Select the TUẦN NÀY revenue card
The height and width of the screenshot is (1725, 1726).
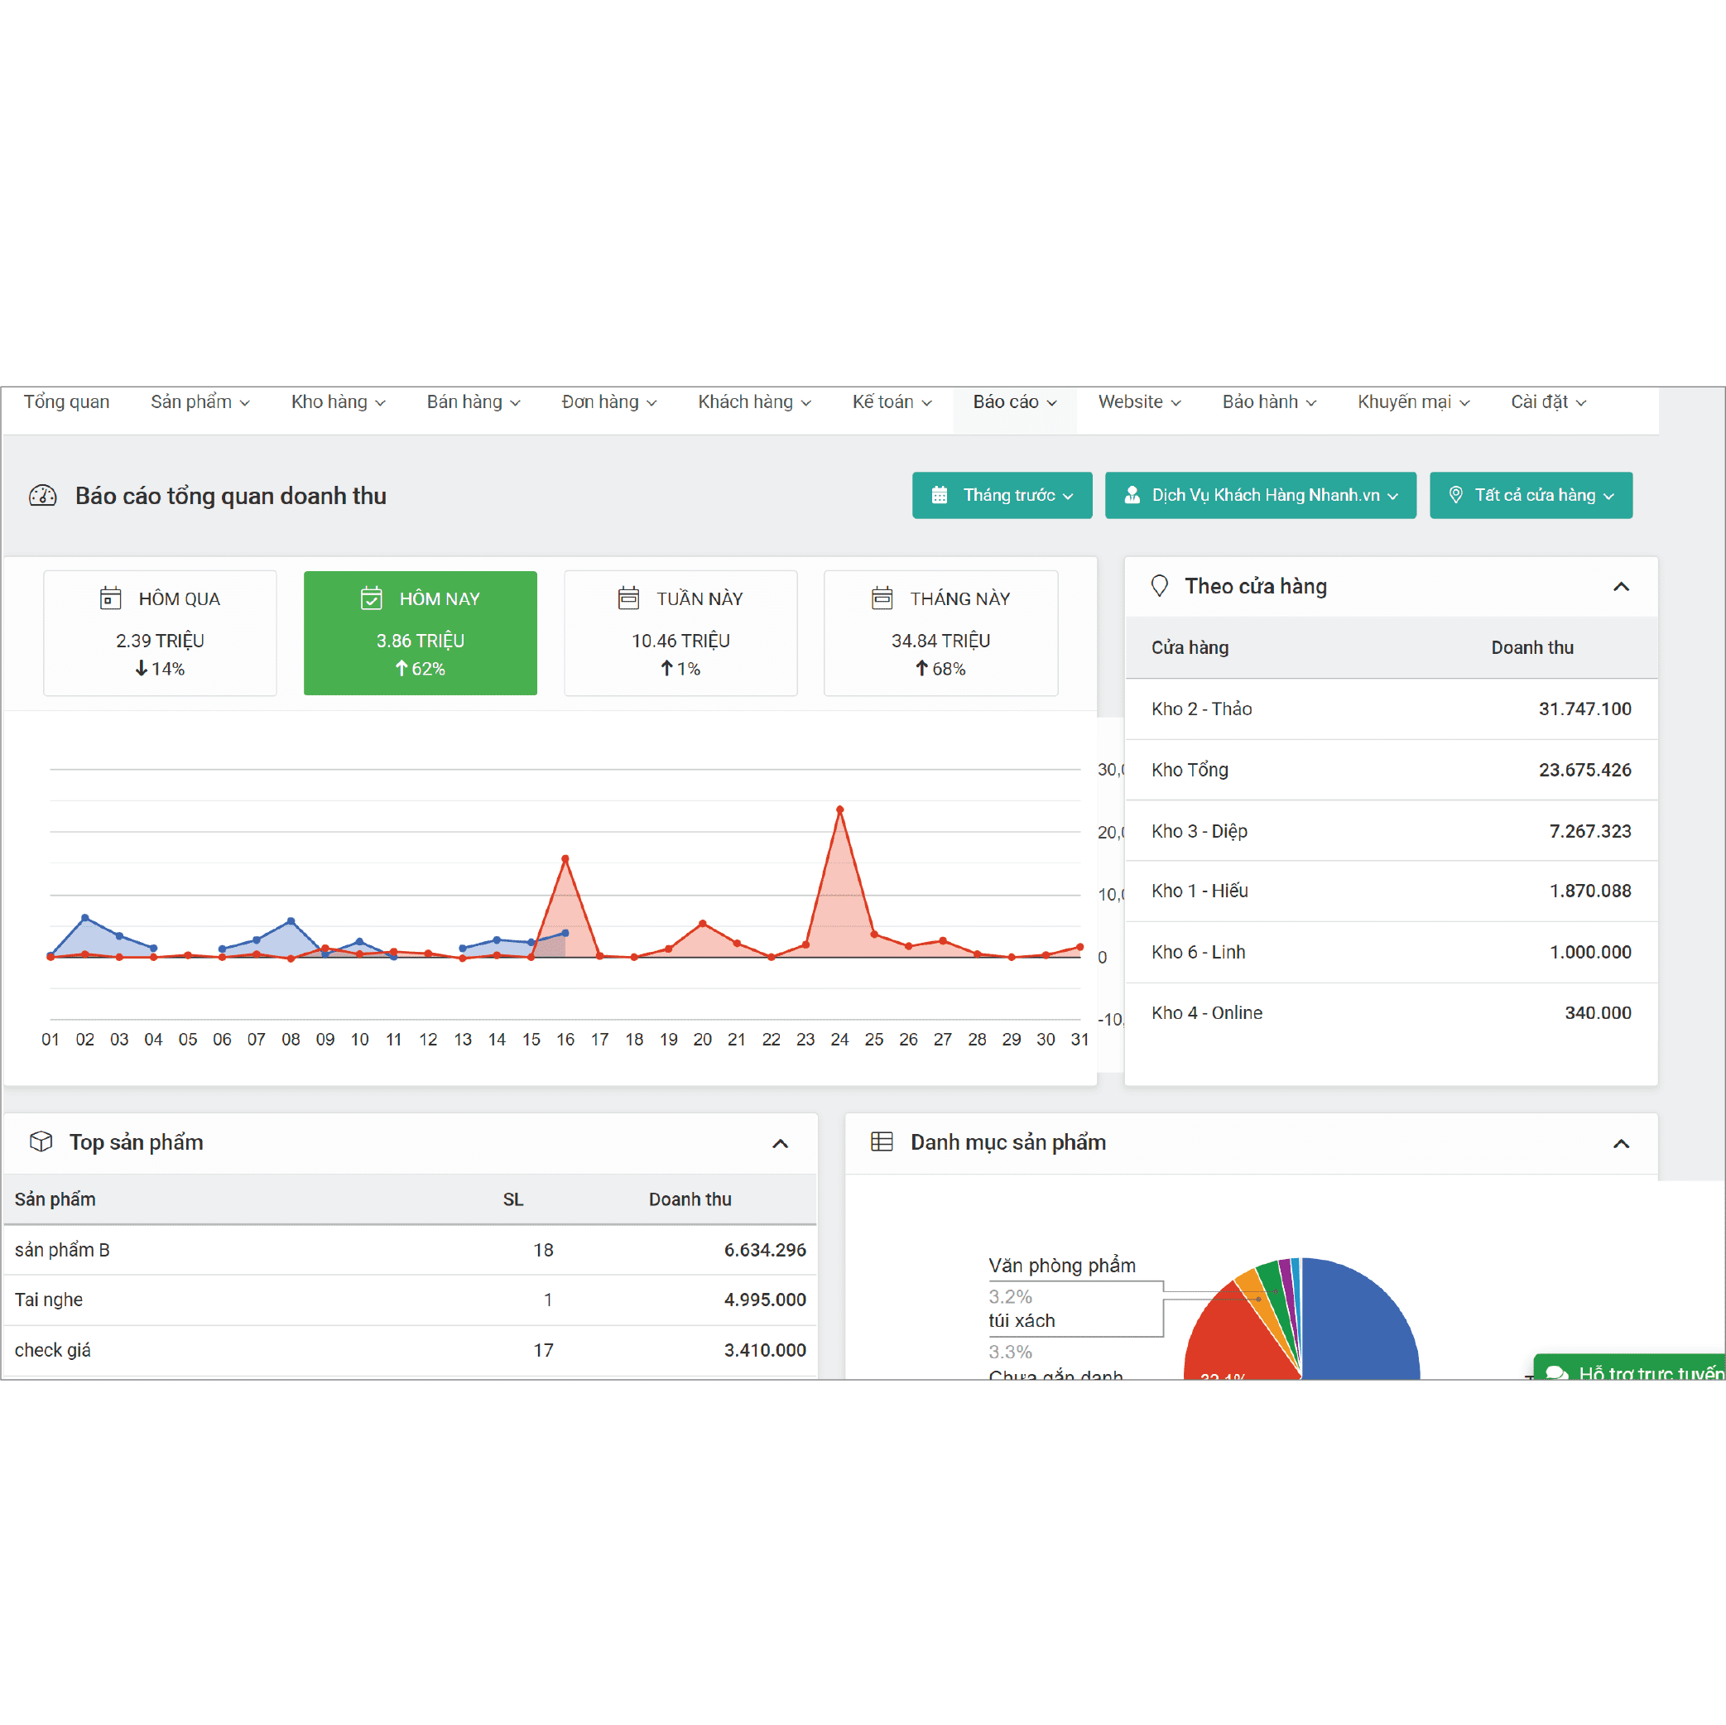tap(680, 632)
